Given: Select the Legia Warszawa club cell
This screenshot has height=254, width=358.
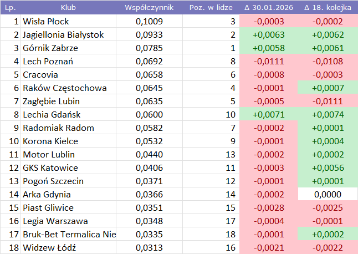Looking at the screenshot, I should [69, 221].
